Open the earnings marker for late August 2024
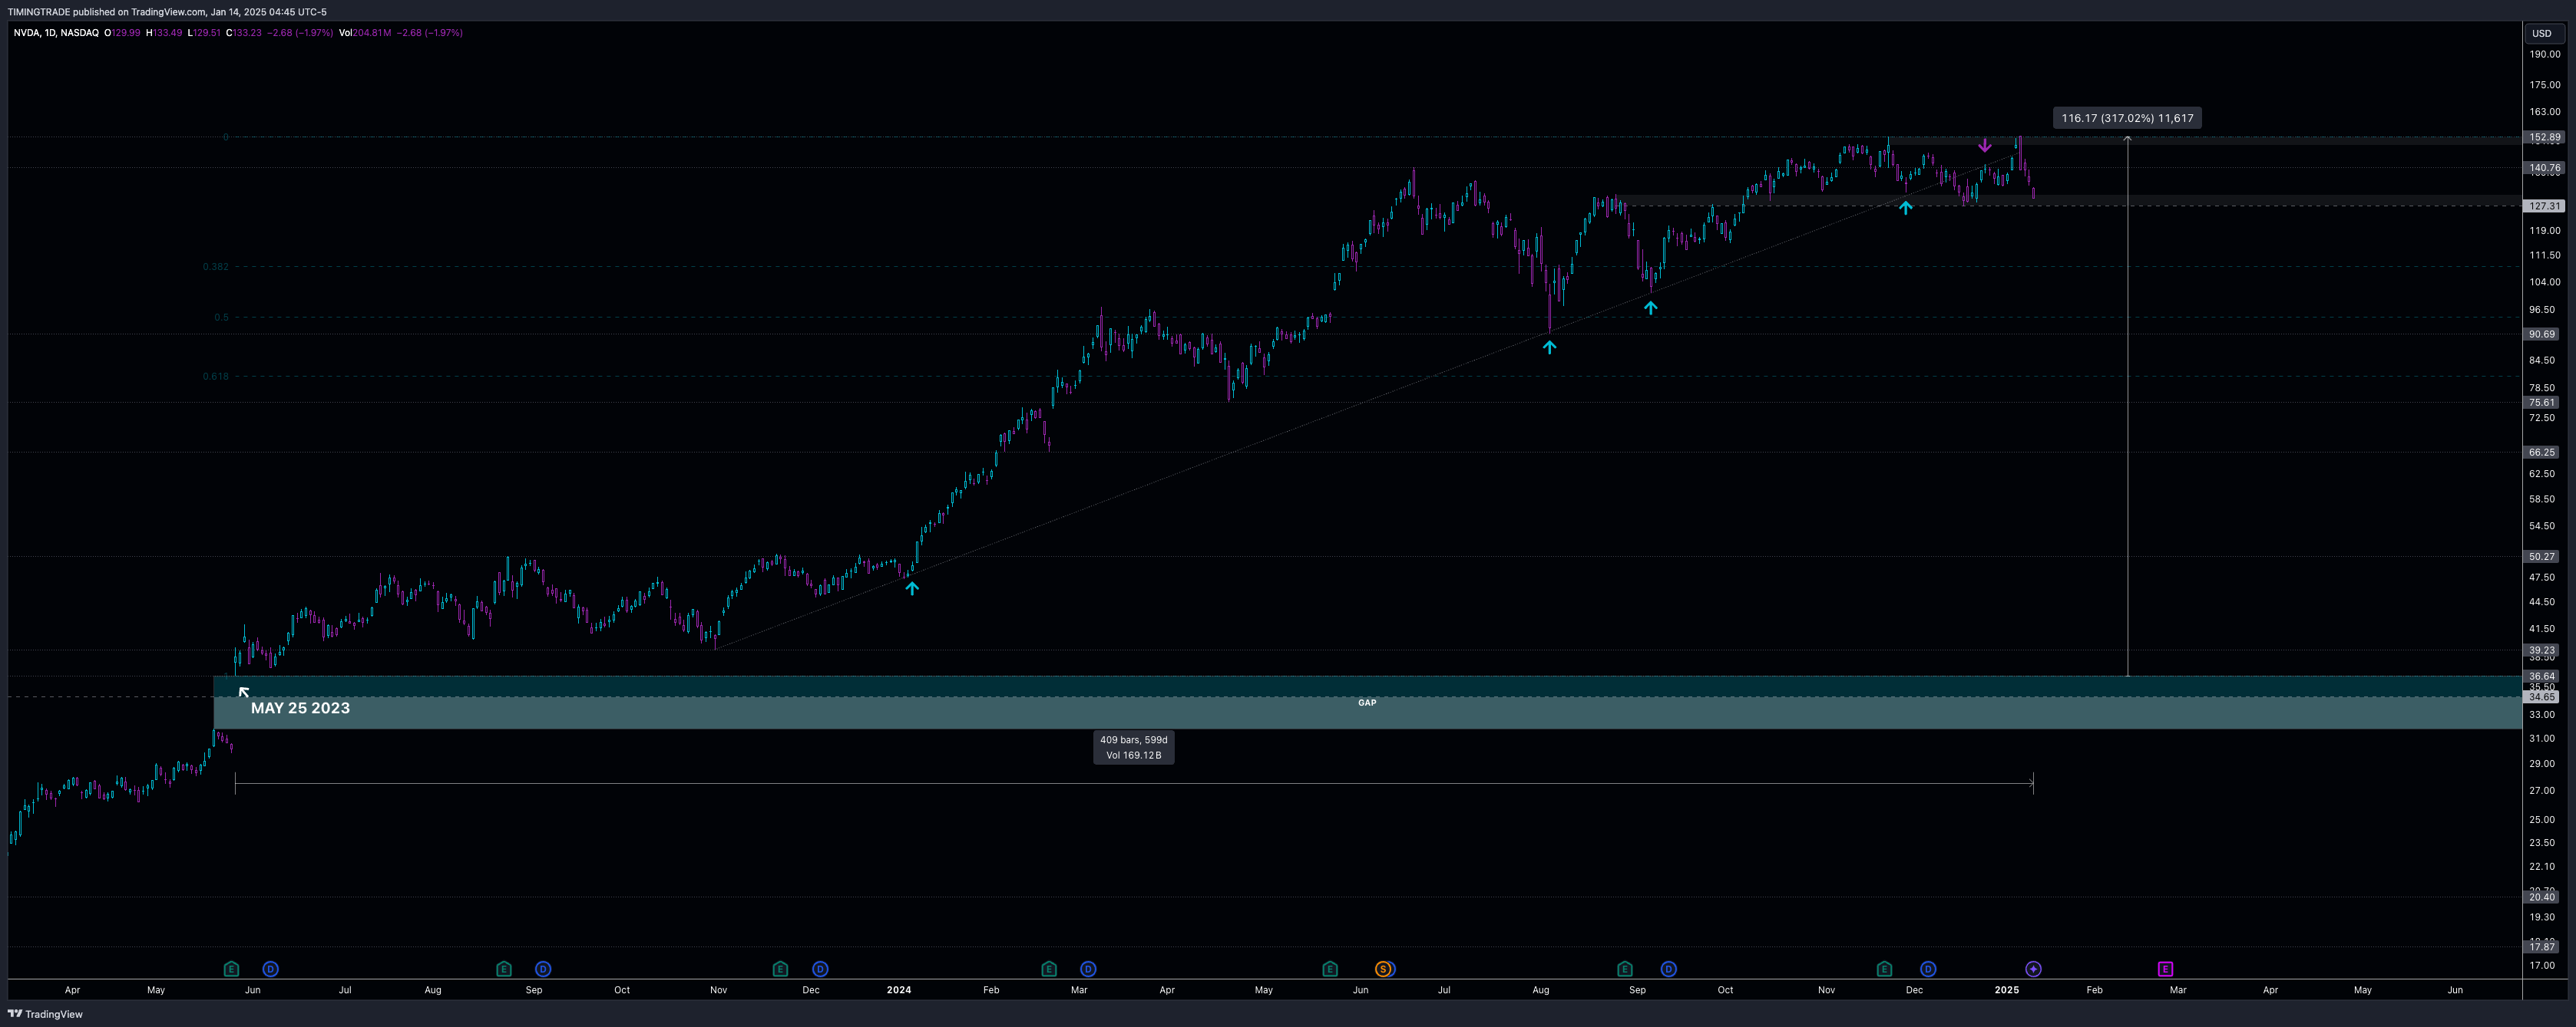 tap(1625, 969)
